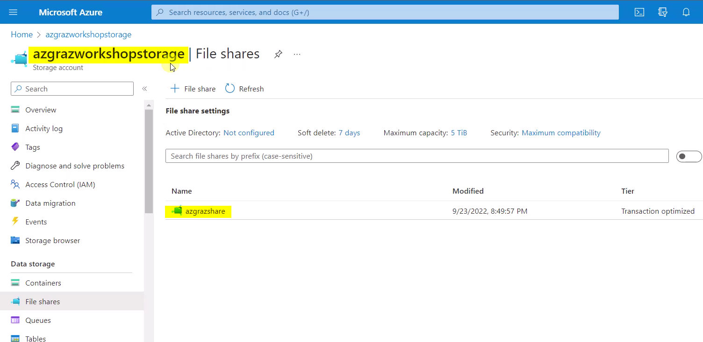Click the Queues icon in sidebar

[15, 320]
